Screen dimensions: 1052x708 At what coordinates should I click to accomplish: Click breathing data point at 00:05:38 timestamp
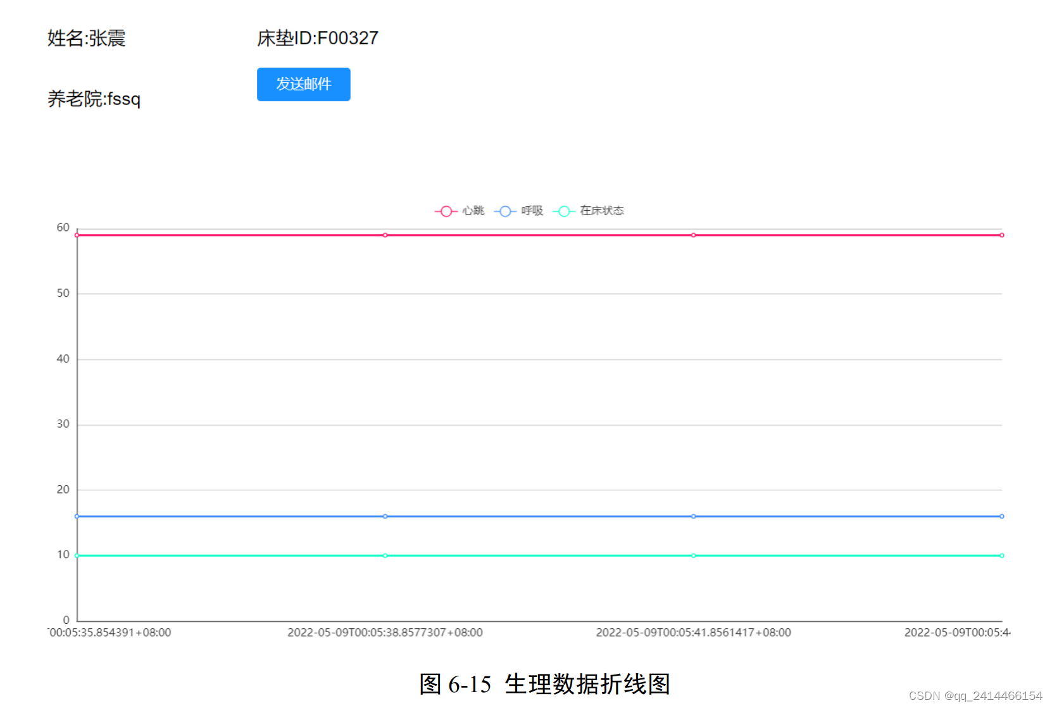tap(385, 516)
